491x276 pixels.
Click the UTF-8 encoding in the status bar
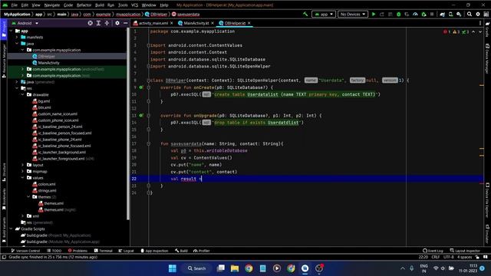(448, 257)
